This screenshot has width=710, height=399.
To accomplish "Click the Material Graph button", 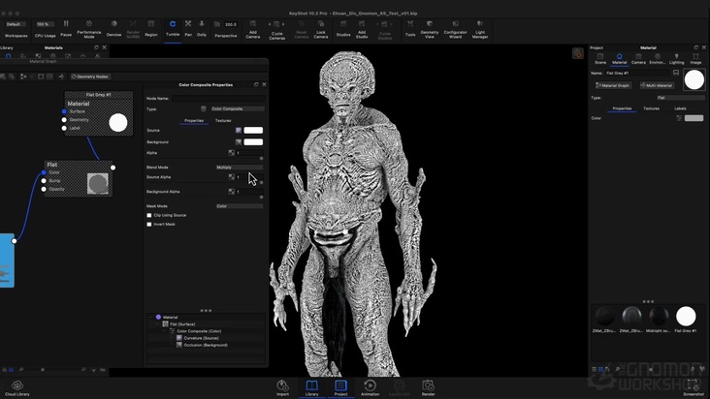I will tap(613, 85).
